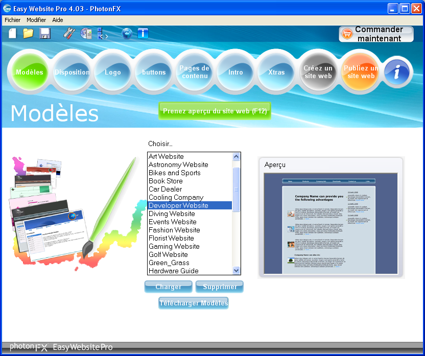Click the template list scroll down arrow
The width and height of the screenshot is (425, 356).
(x=236, y=270)
